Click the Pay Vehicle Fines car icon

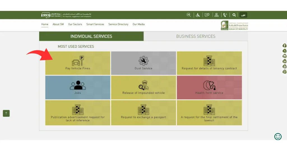click(x=78, y=61)
